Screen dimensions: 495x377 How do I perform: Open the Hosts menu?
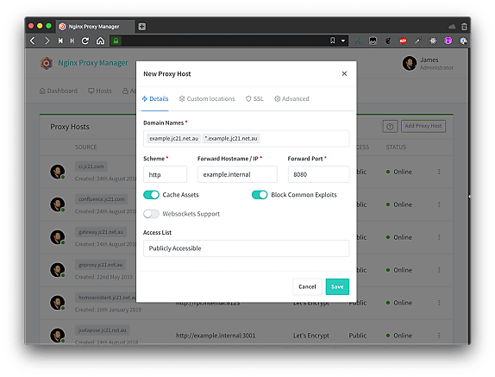tap(100, 91)
